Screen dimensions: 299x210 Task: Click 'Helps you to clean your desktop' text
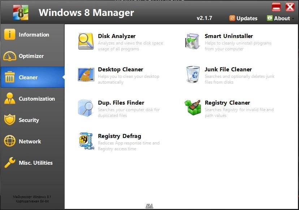tap(129, 76)
